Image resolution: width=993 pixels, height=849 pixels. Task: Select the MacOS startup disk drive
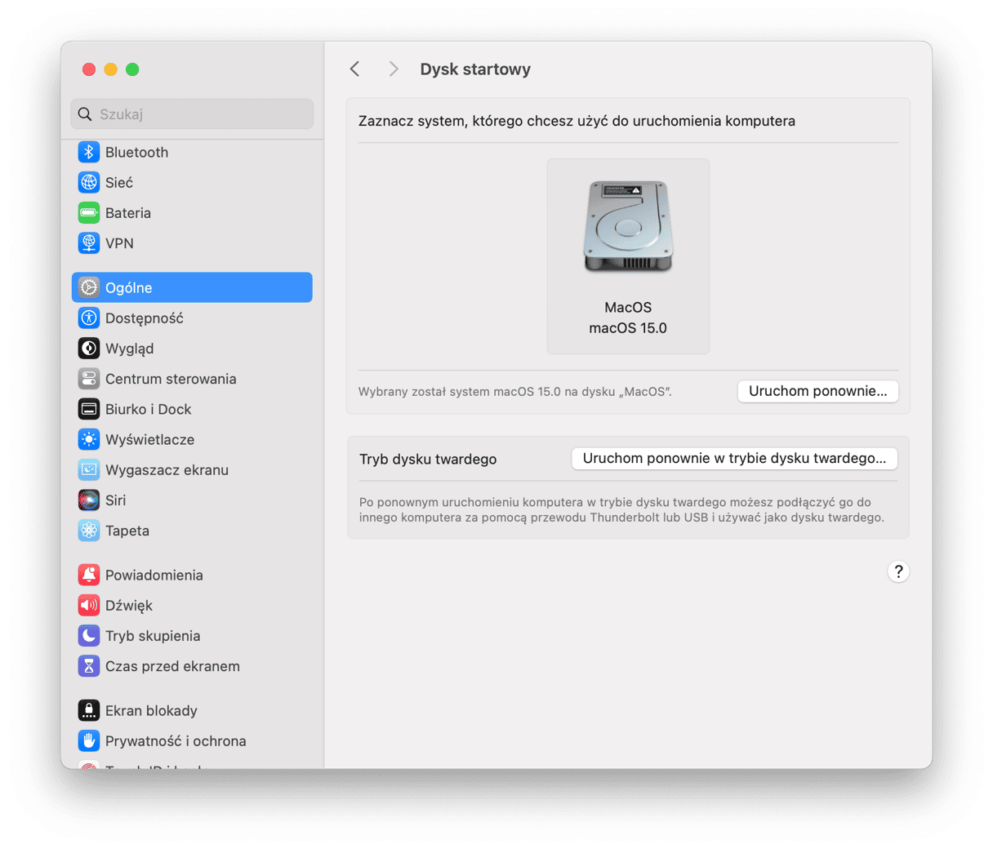click(628, 256)
